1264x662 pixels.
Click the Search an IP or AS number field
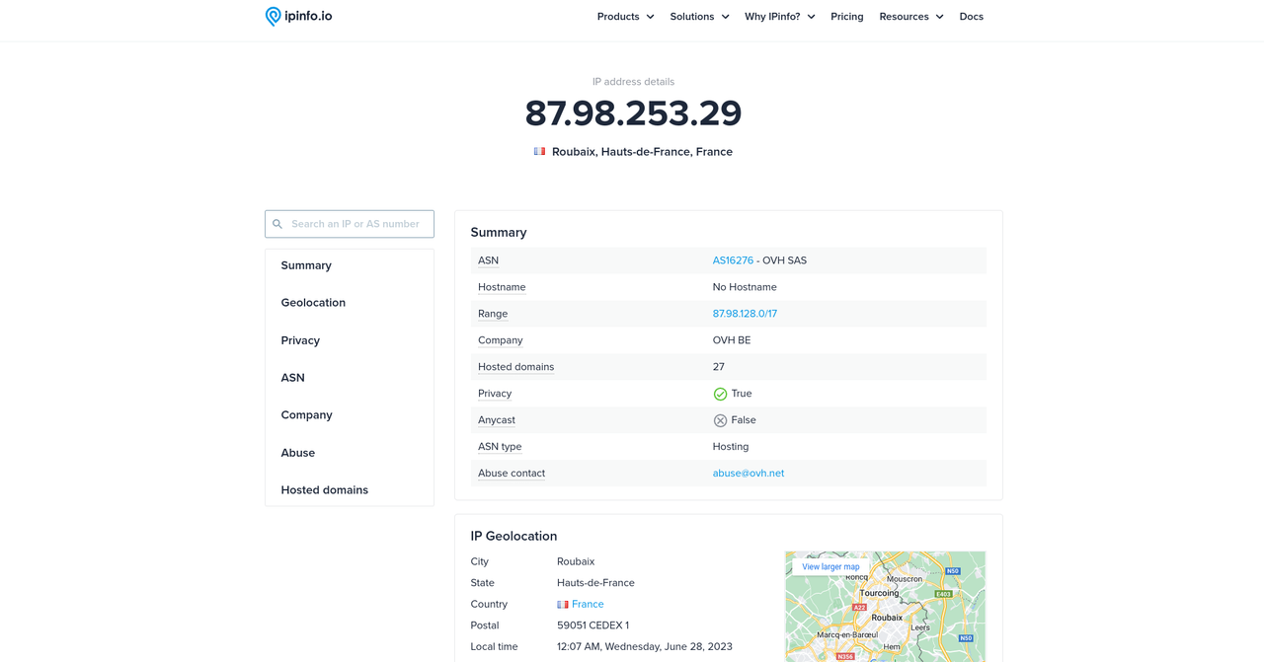pyautogui.click(x=350, y=224)
